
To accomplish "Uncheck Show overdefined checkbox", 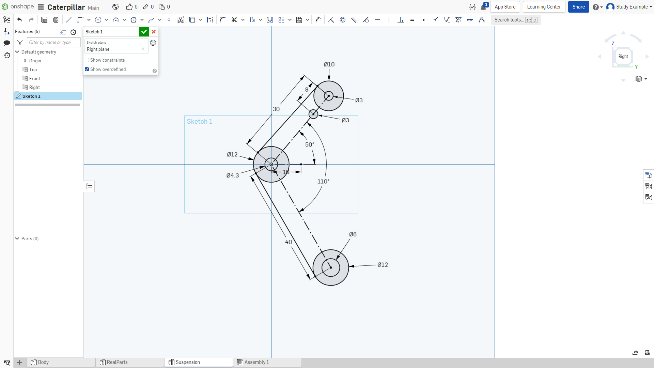I will click(x=87, y=69).
